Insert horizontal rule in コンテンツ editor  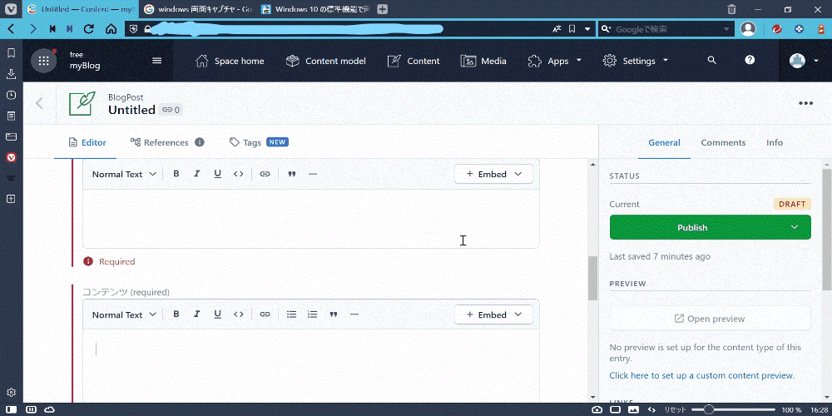pyautogui.click(x=354, y=314)
